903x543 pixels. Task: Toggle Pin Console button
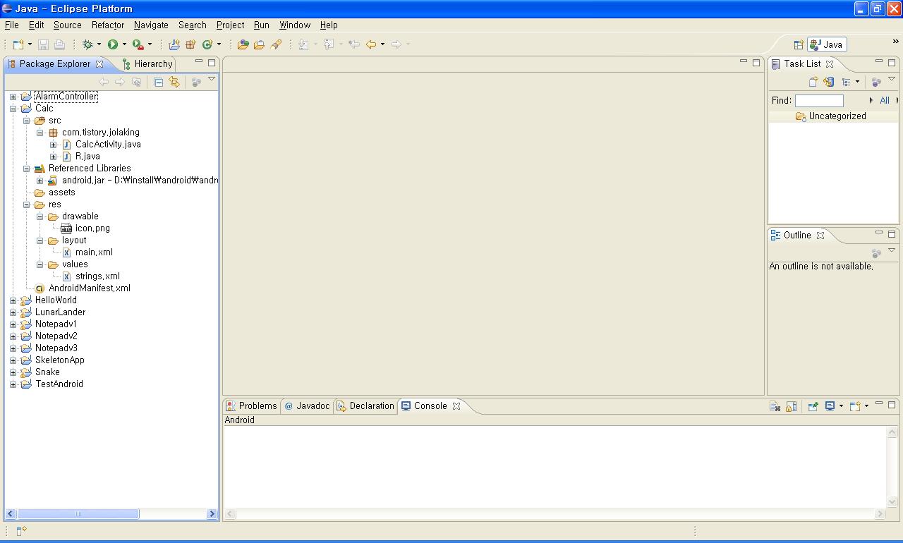coord(813,406)
